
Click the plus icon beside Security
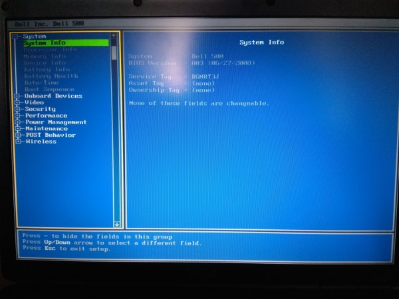(17, 109)
